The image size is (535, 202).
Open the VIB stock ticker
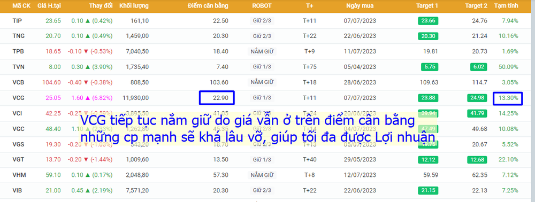(17, 191)
